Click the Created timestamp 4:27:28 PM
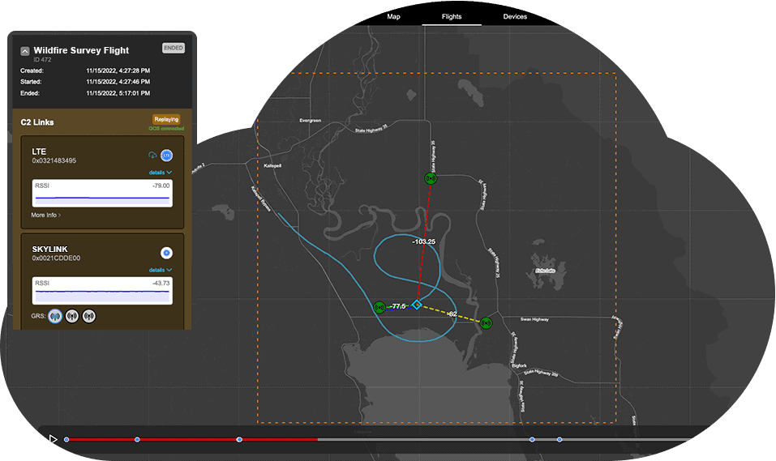776x461 pixels. (x=118, y=70)
